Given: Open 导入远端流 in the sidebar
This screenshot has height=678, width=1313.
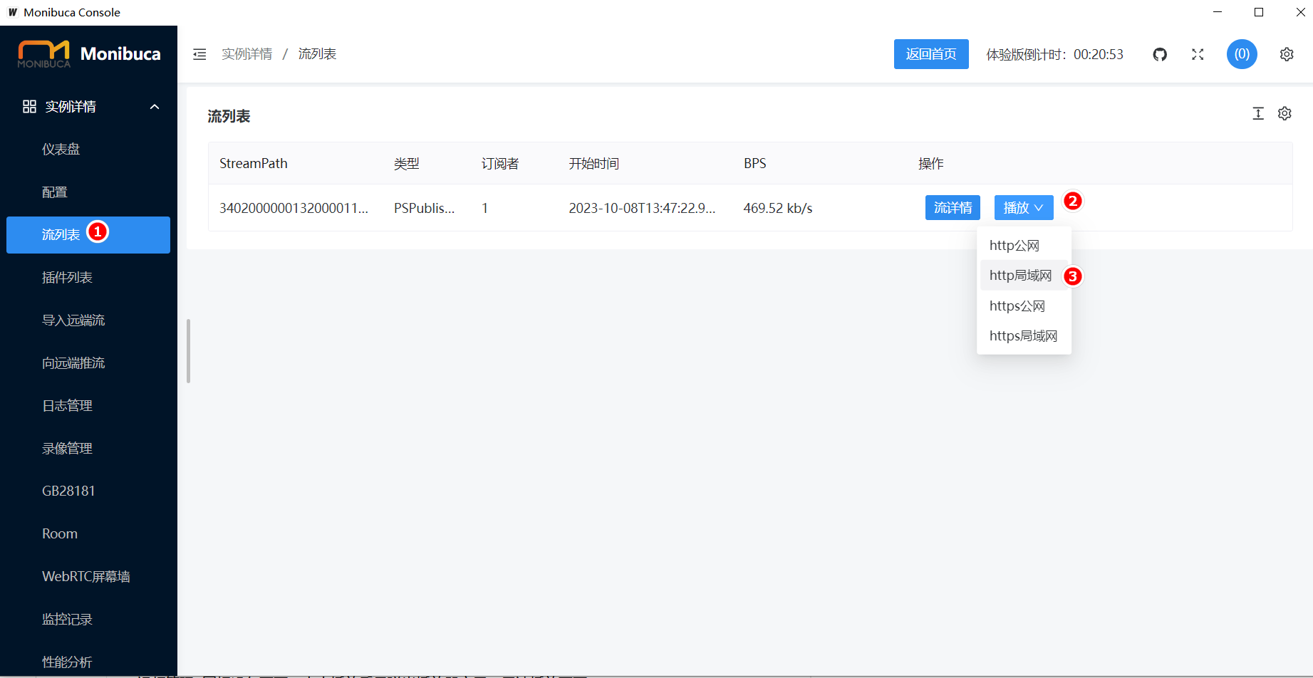Looking at the screenshot, I should (88, 320).
